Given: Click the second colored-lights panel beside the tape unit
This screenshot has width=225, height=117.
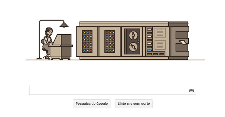Looking at the screenshot, I should pyautogui.click(x=110, y=41).
